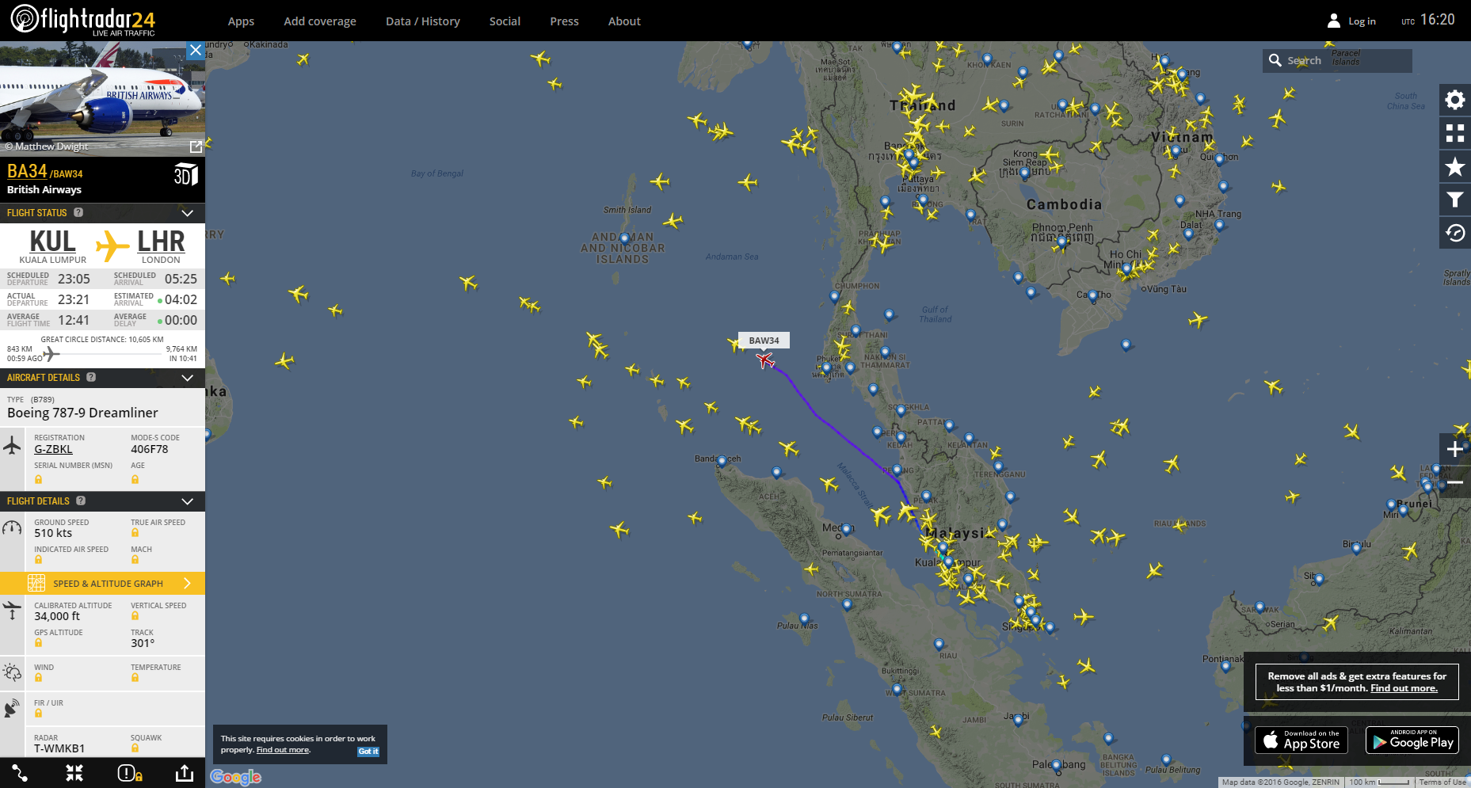This screenshot has width=1471, height=788.
Task: Click the show route icon in bottom toolbar
Action: pos(20,773)
